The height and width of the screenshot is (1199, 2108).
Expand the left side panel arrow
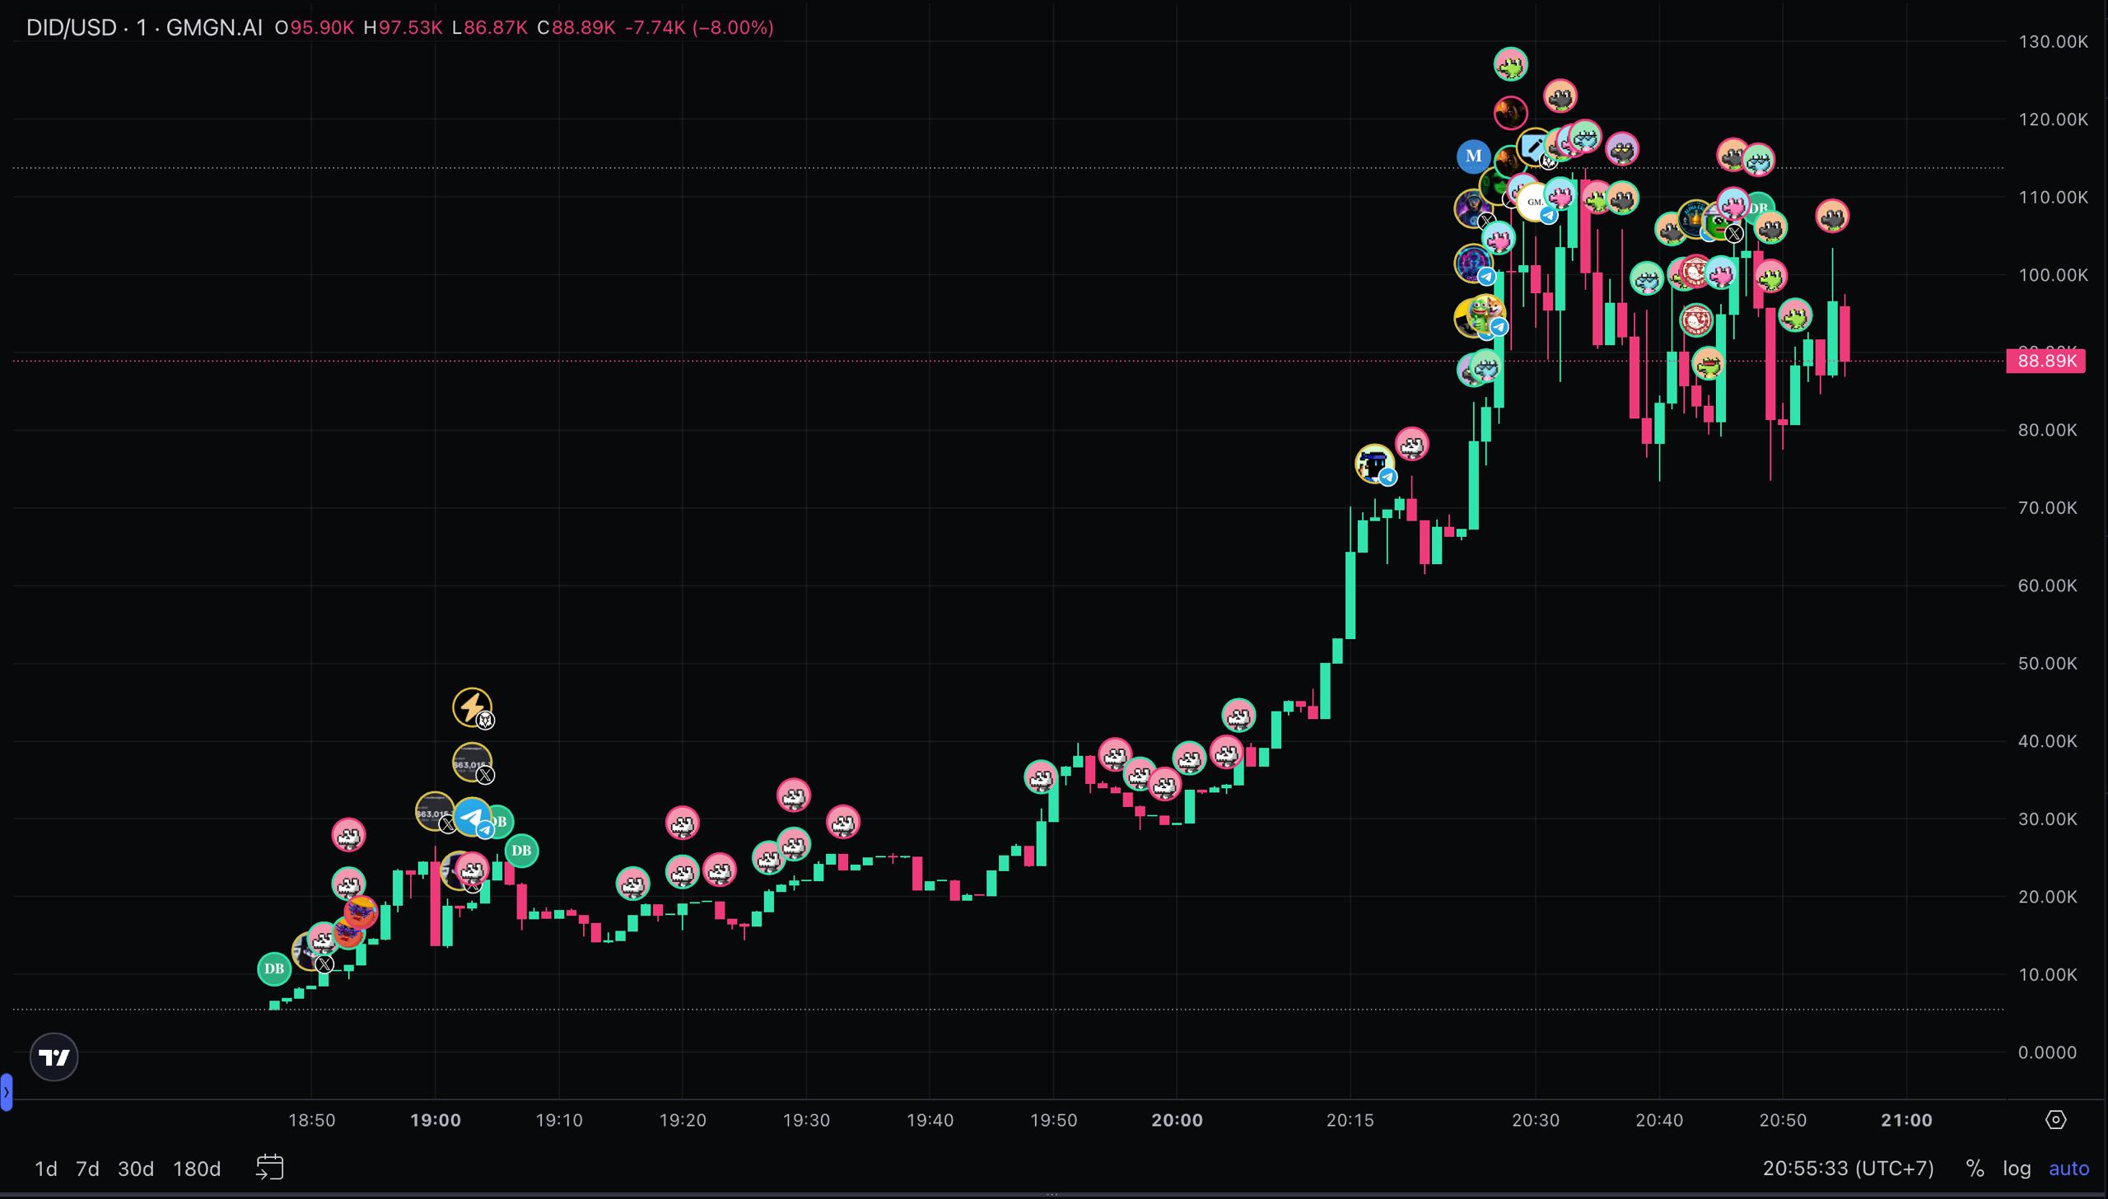(6, 1092)
